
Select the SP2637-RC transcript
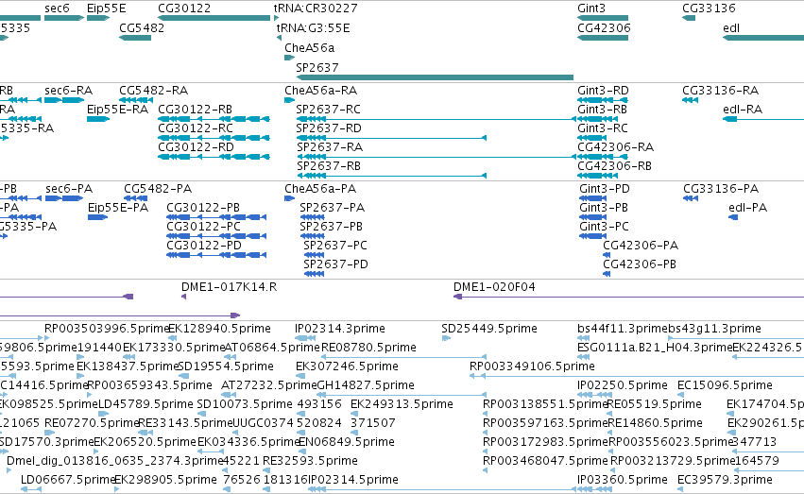(x=436, y=119)
